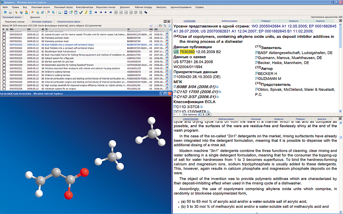The image size is (343, 214).
Task: Select the checkbox for Valvetrain system for an engine
Action: (4, 89)
